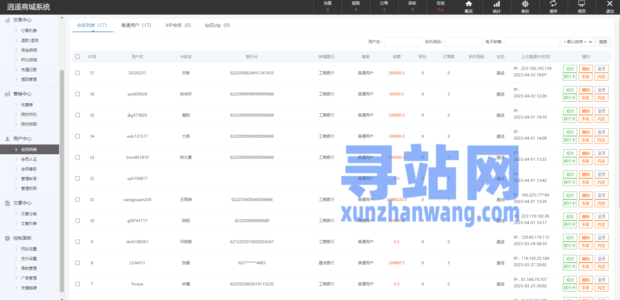Click the 缓存 refresh icon
Viewport: 620px width, 300px height.
pos(553,4)
